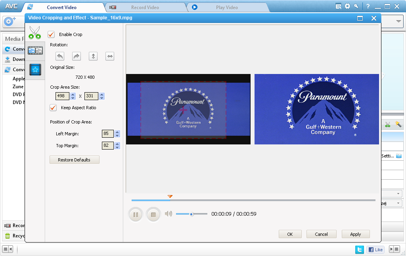Screen dimensions: 406x256
Task: Expand dropdown arrow at top right of main window
Action: click(x=399, y=21)
